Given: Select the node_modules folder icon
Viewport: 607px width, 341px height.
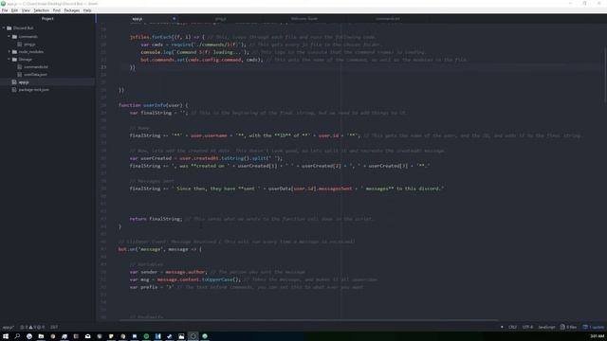Looking at the screenshot, I should pos(15,51).
